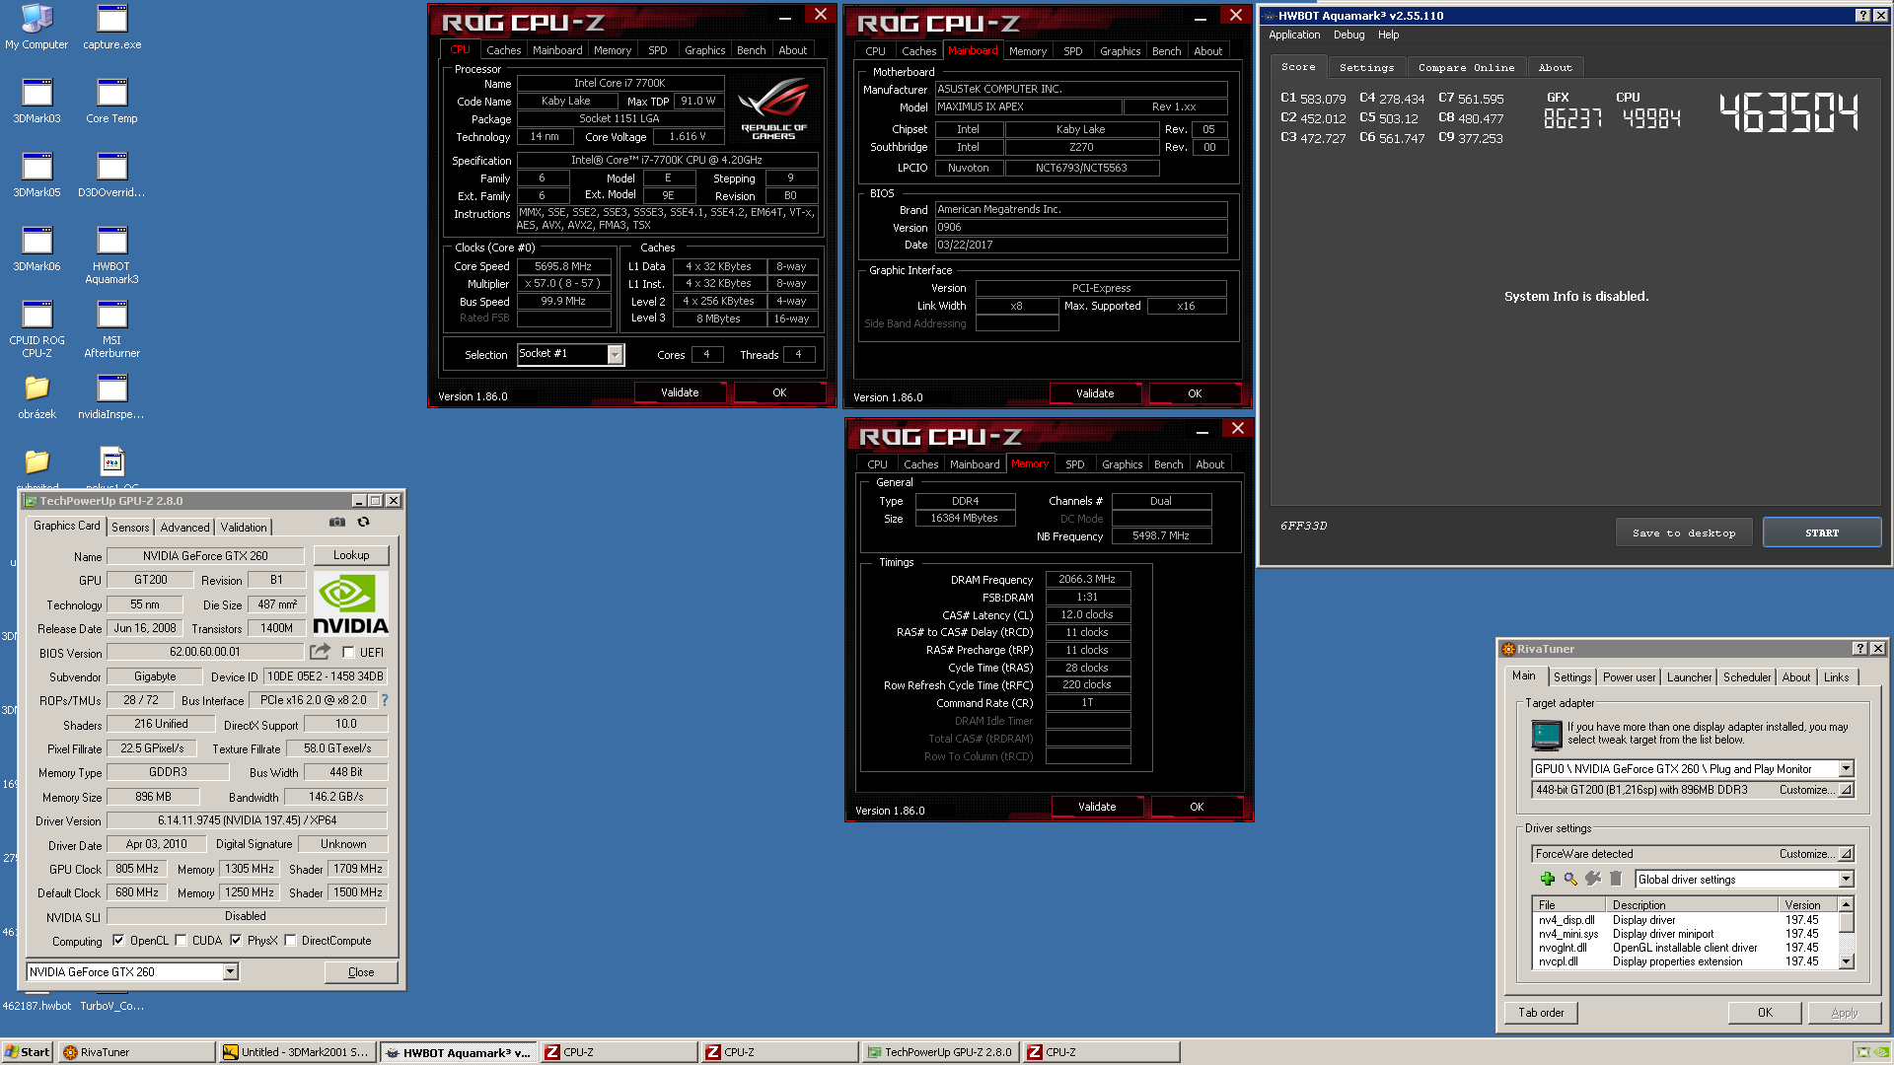Click the Windows Start button
This screenshot has height=1065, width=1894.
point(28,1052)
